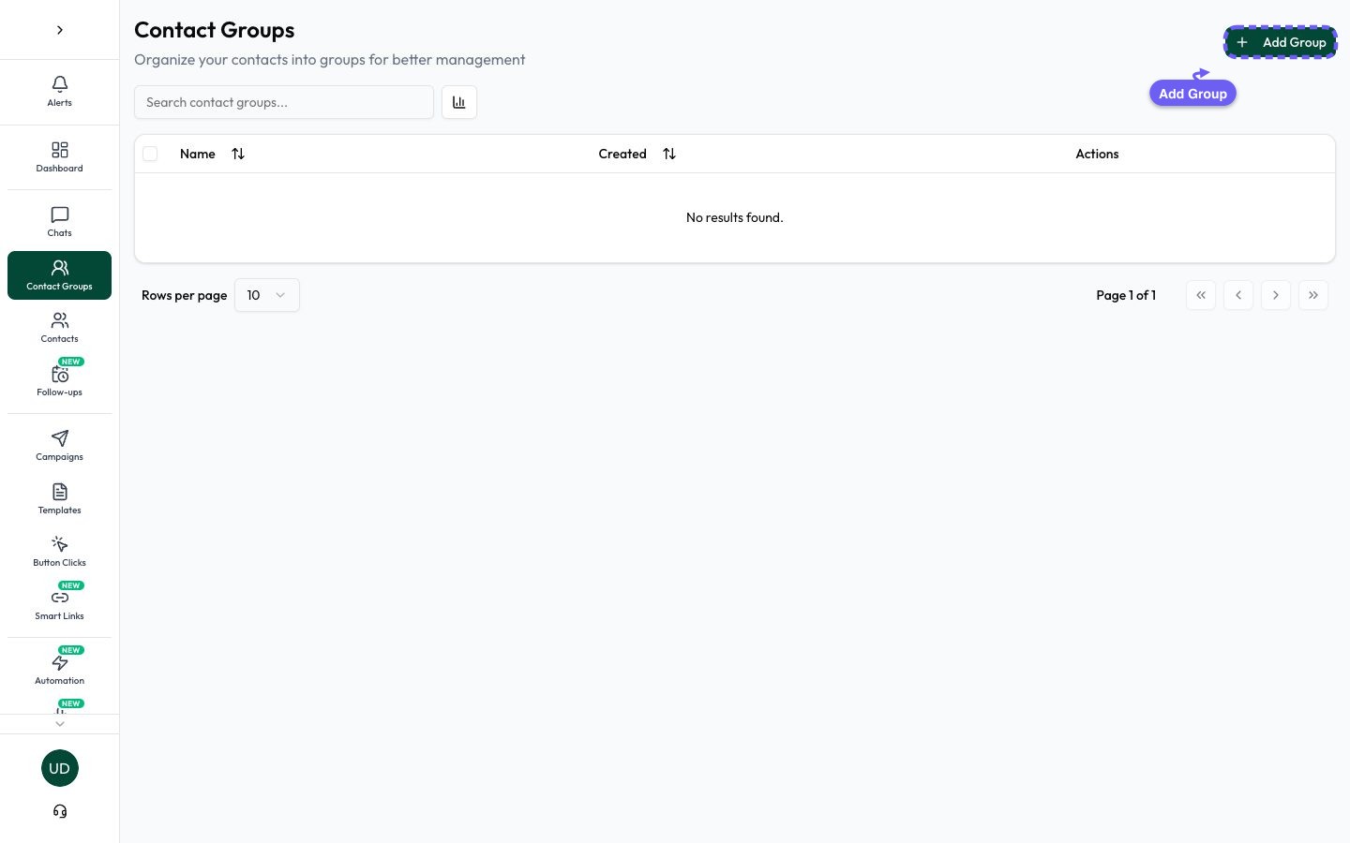Click the Add Group button
Screen dimensions: 1350x843
(x=1281, y=42)
